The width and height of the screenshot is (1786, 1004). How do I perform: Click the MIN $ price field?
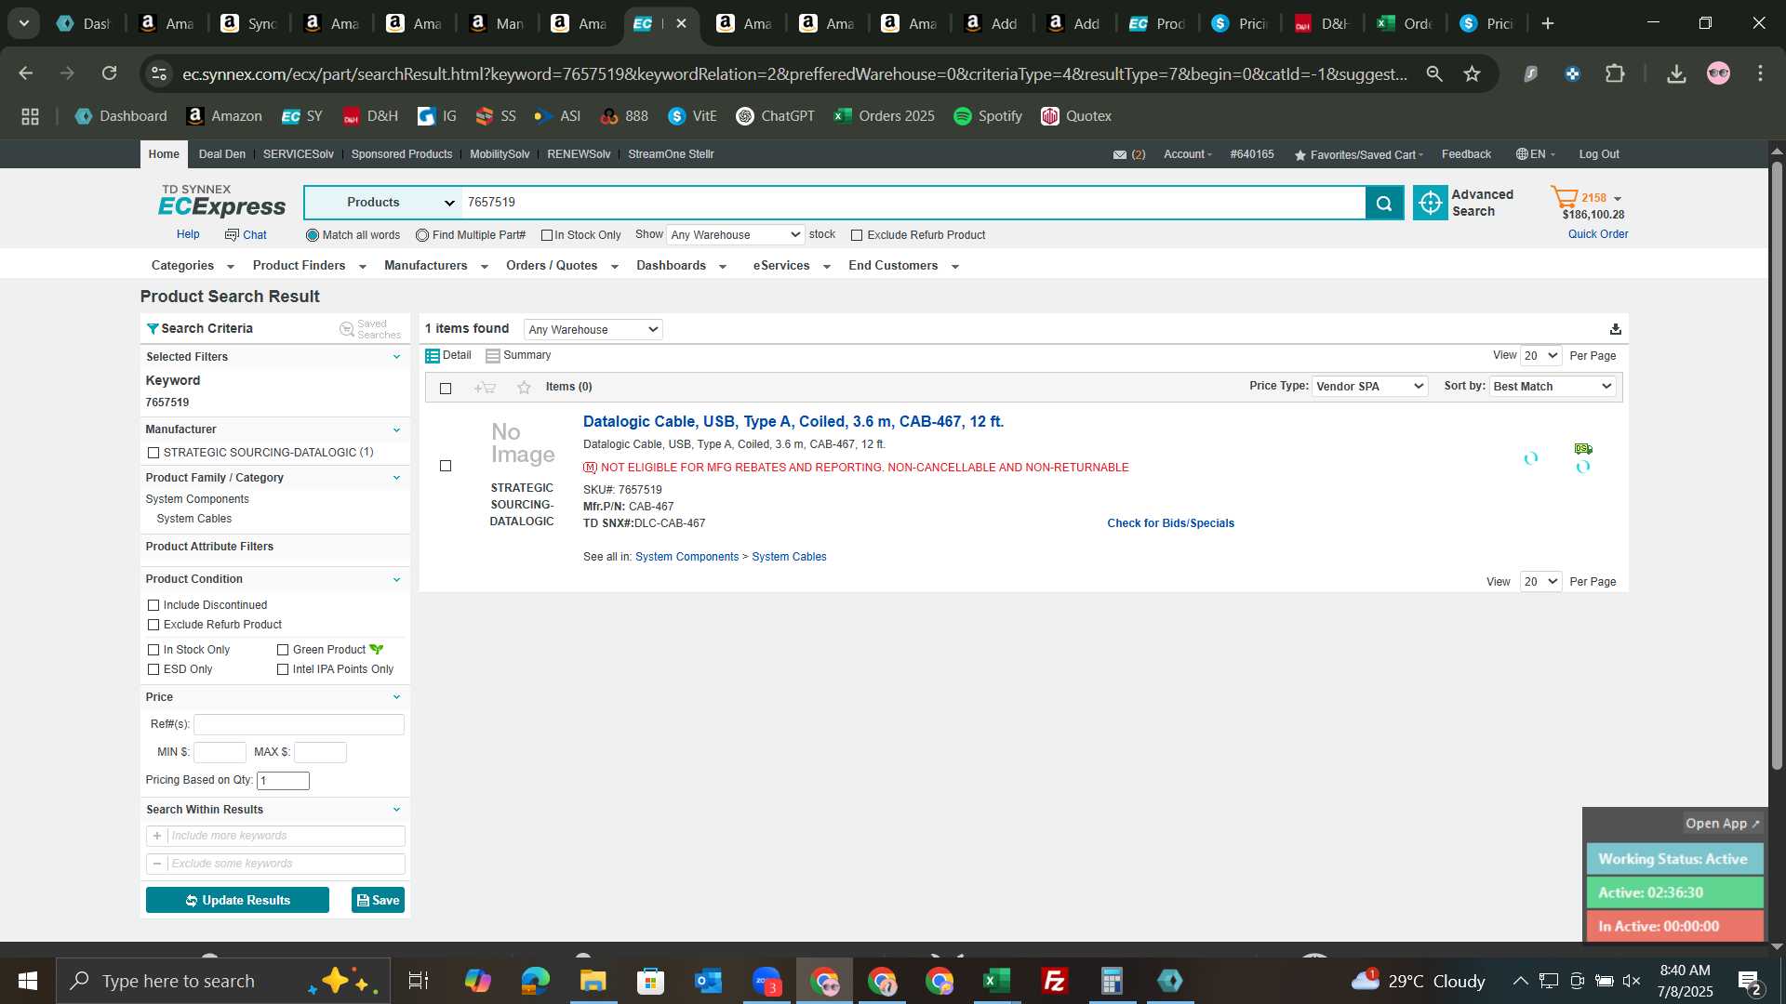pos(220,752)
